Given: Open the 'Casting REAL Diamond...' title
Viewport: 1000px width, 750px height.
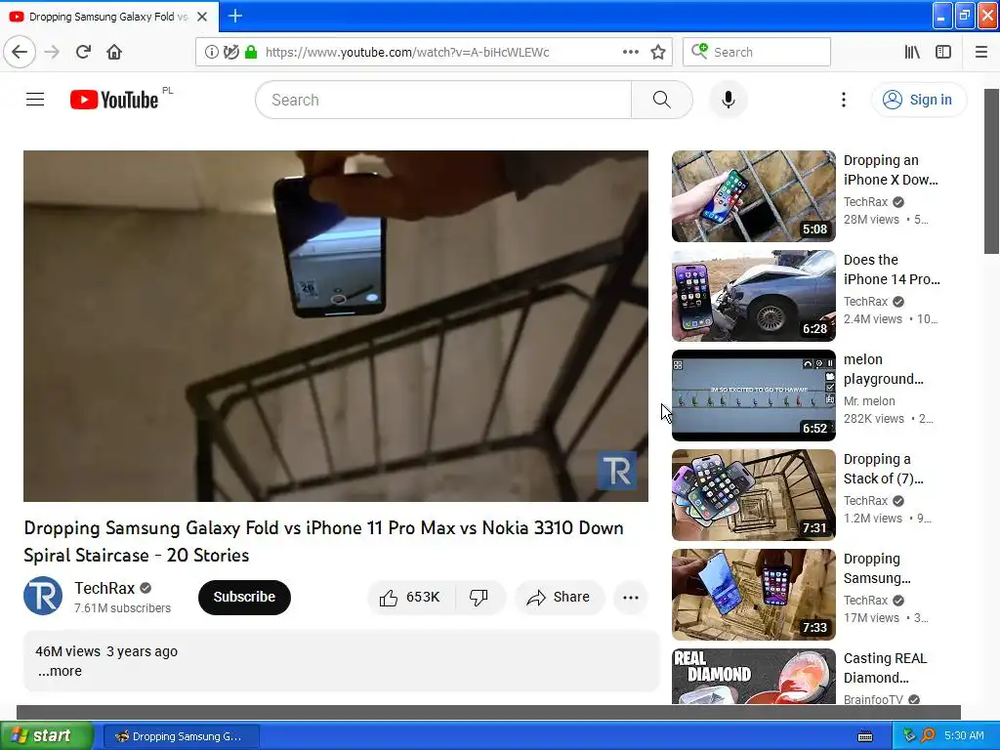Looking at the screenshot, I should click(885, 668).
